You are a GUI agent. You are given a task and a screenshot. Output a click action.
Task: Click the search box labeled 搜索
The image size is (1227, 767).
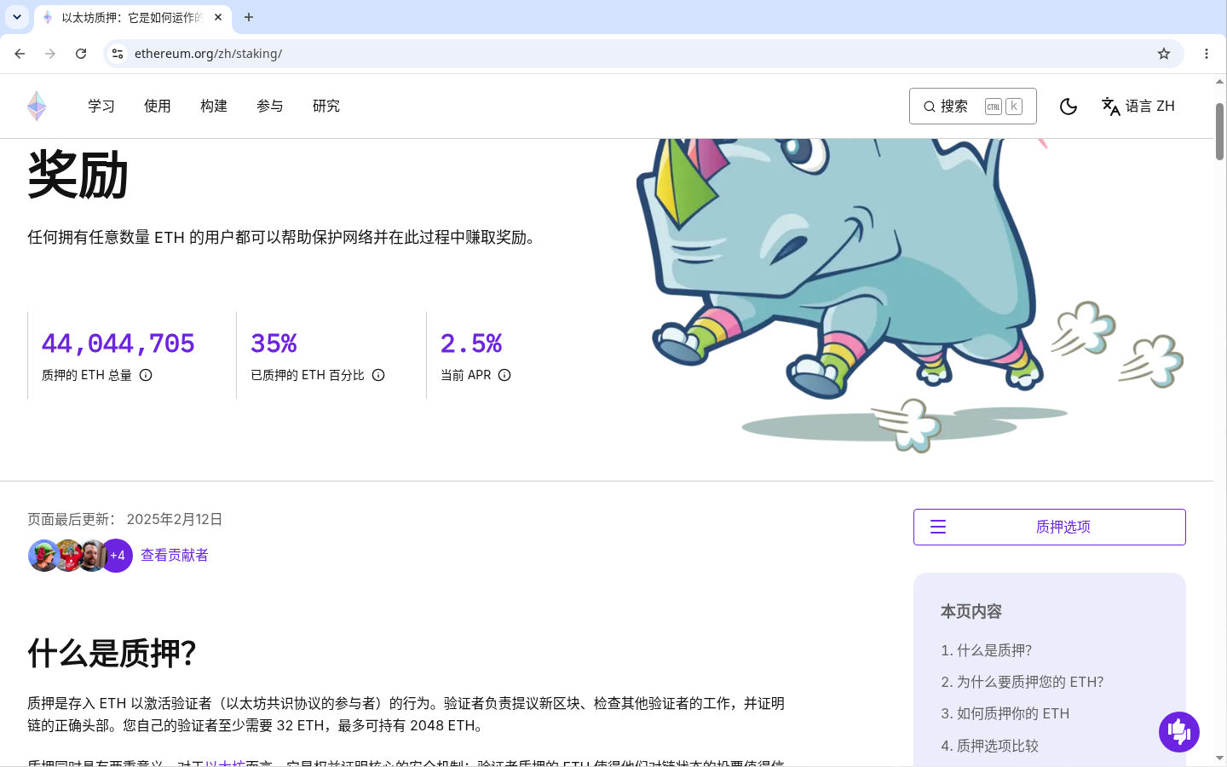[x=973, y=107]
